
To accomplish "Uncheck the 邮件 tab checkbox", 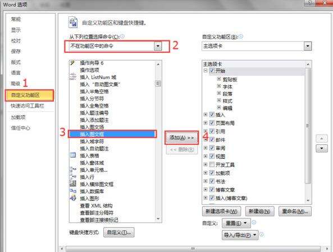I will pos(212,140).
